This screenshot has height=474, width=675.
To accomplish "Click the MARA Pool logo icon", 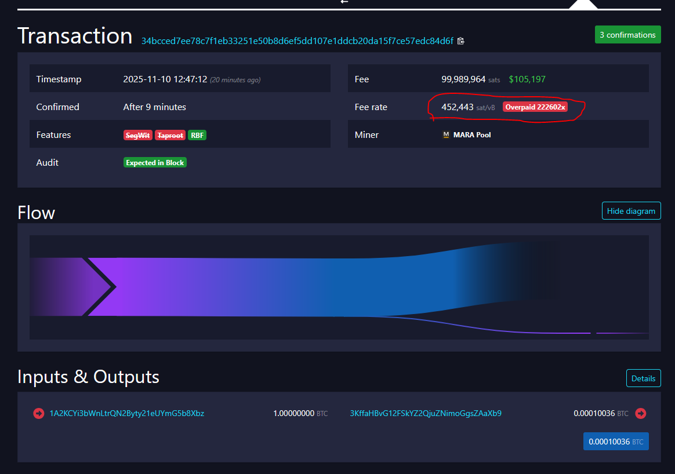I will (446, 135).
